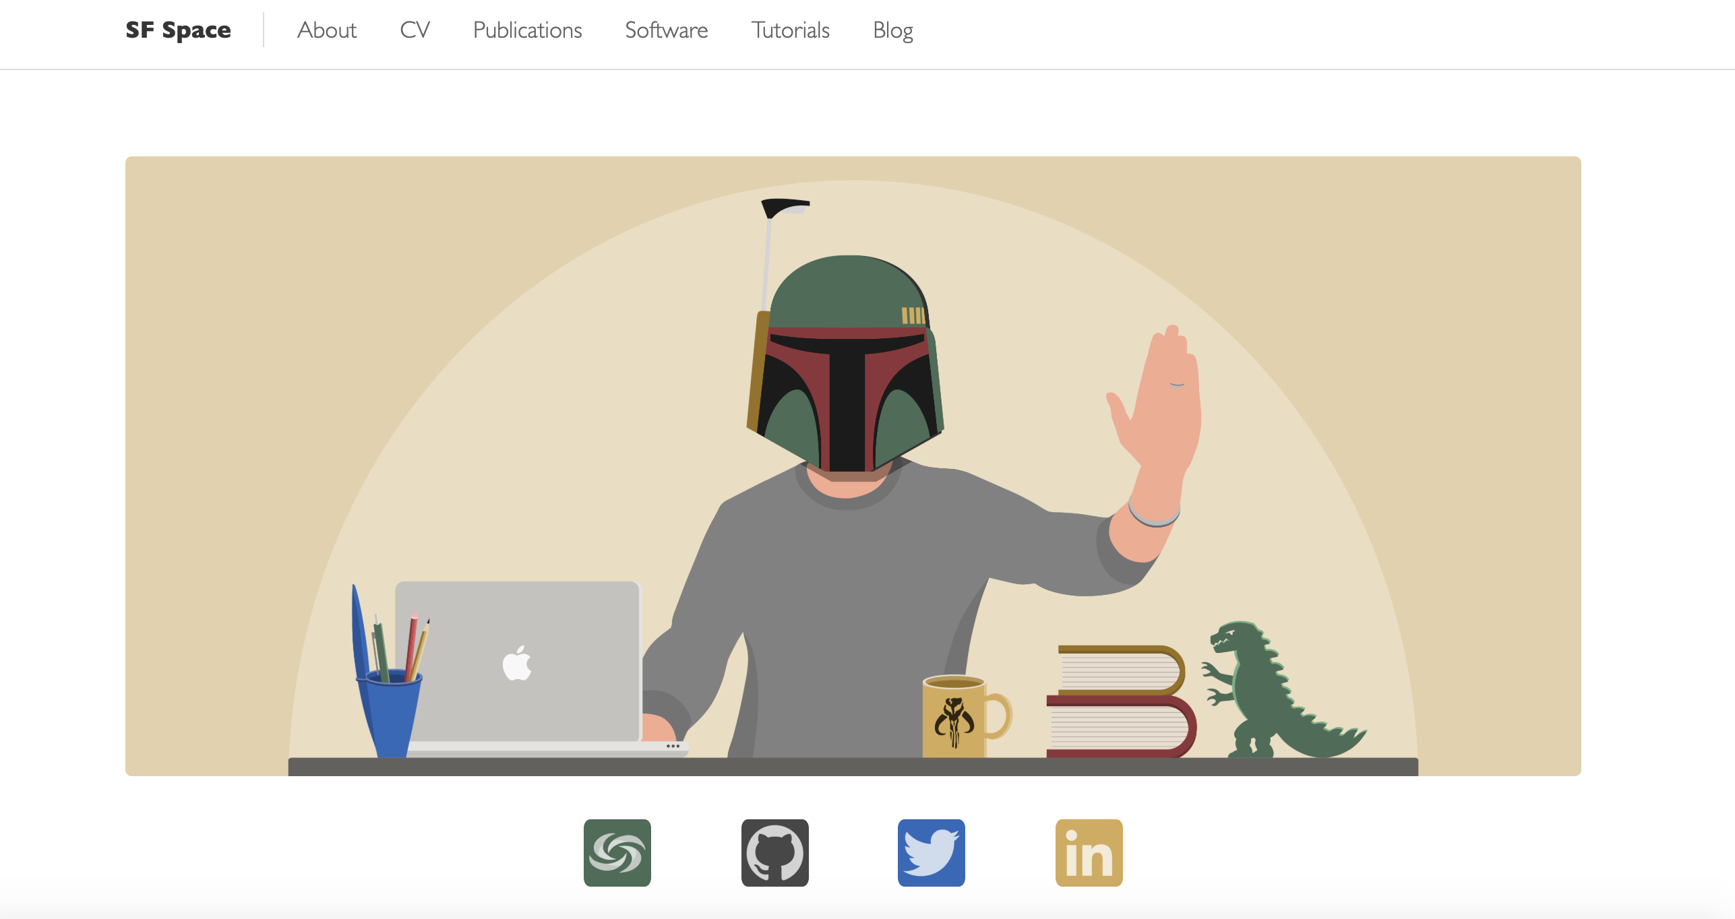Open the Twitter bird icon
Viewport: 1735px width, 919px height.
(x=931, y=852)
